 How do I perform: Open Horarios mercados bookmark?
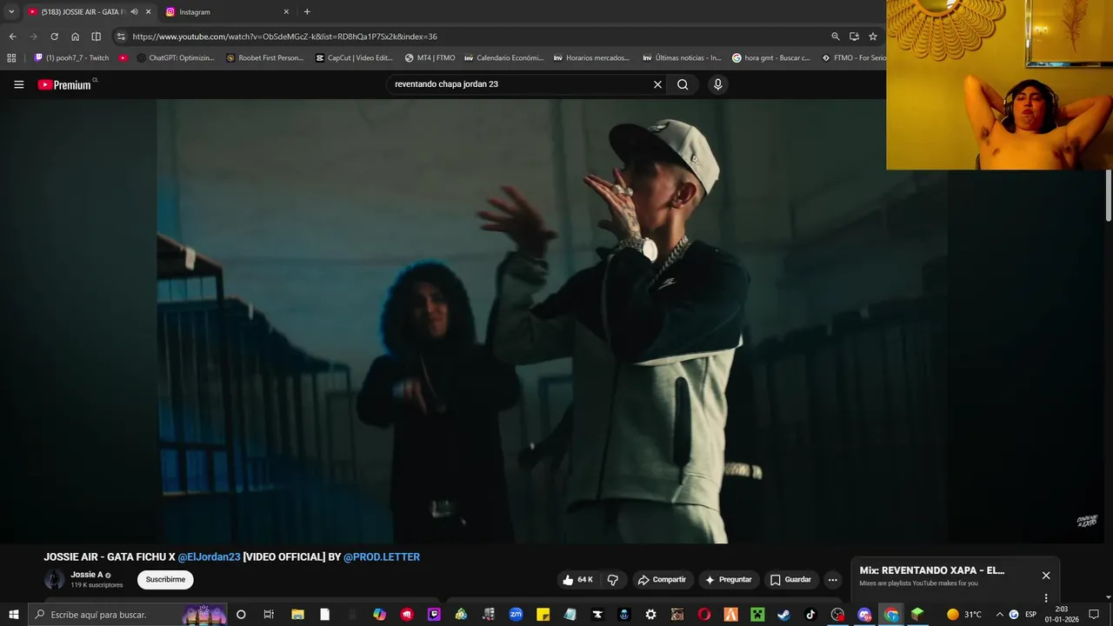(x=591, y=58)
